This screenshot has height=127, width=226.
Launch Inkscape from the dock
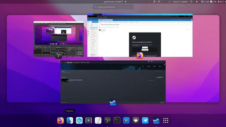[x=136, y=120]
